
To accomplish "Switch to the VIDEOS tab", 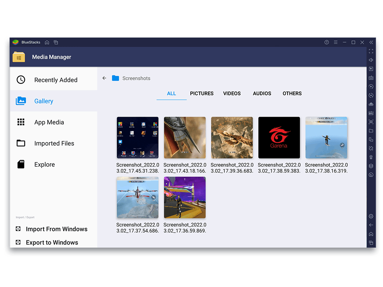I will tap(232, 93).
